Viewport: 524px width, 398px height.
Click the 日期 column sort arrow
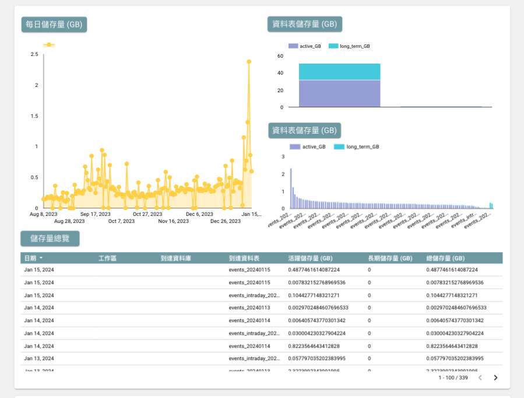pos(41,258)
